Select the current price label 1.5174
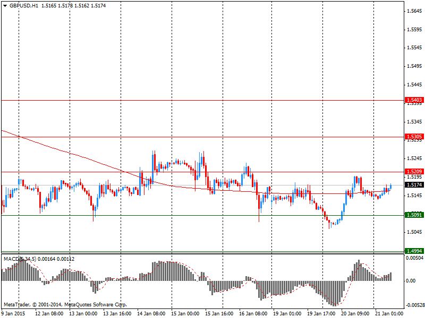425x318 pixels. pyautogui.click(x=414, y=185)
